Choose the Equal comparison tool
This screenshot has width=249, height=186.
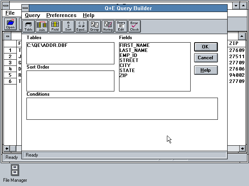[x=81, y=26]
